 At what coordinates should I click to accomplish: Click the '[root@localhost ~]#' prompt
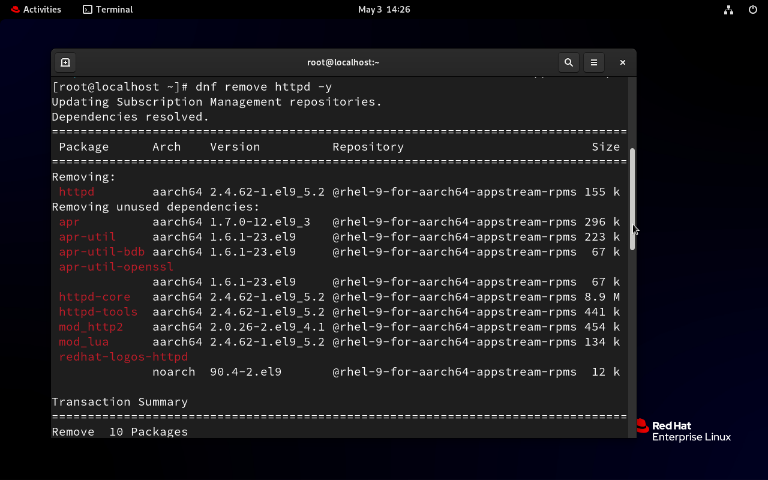point(120,87)
